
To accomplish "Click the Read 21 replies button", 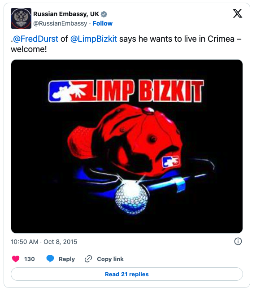I will pos(127,274).
